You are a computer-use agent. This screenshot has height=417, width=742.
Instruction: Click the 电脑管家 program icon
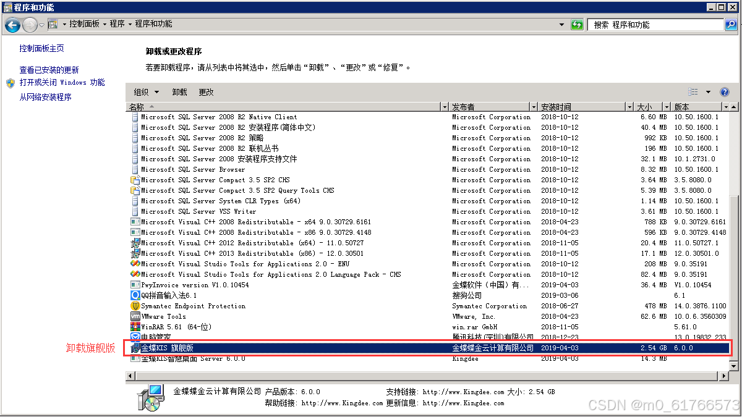click(135, 337)
